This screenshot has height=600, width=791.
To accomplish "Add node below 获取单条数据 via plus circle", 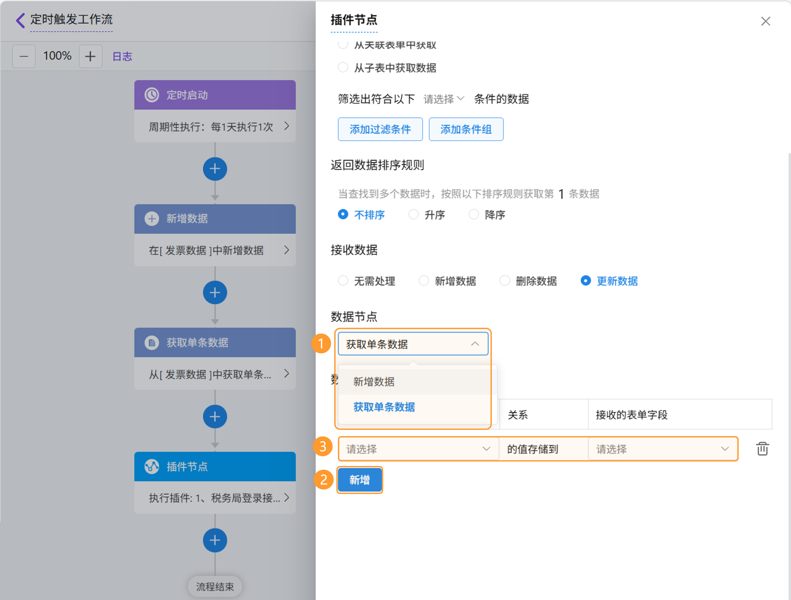I will click(215, 416).
